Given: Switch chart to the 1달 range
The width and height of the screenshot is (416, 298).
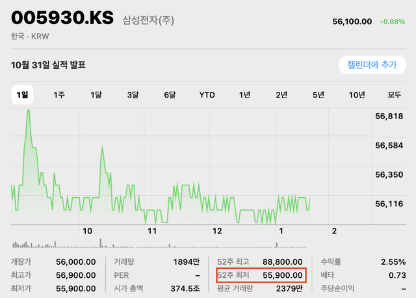Looking at the screenshot, I should coord(96,95).
